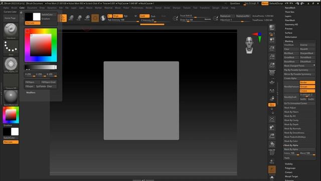The width and height of the screenshot is (321, 181).
Task: Activate the Draw mode orange button
Action: pos(63,18)
